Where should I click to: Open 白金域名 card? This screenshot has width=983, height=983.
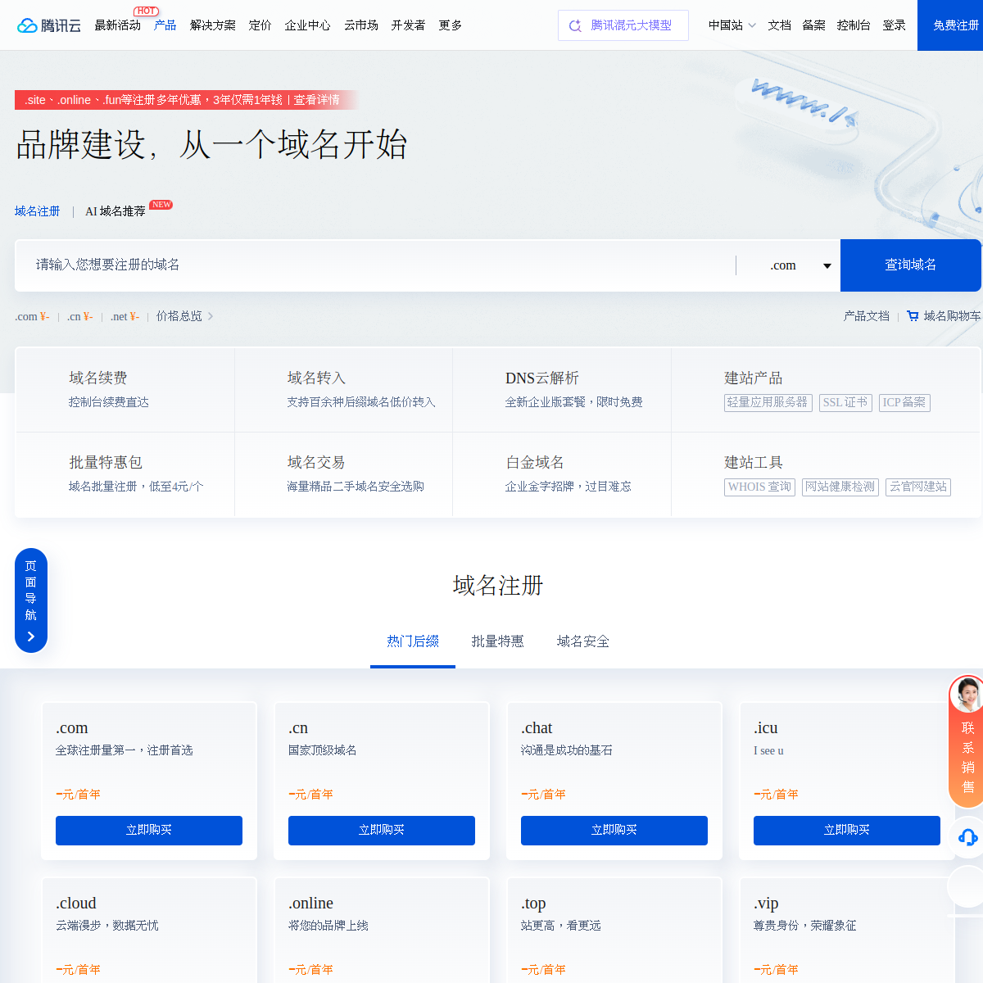(x=562, y=474)
